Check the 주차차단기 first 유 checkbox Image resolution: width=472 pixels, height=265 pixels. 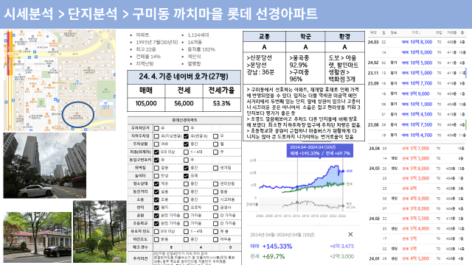pyautogui.click(x=156, y=128)
